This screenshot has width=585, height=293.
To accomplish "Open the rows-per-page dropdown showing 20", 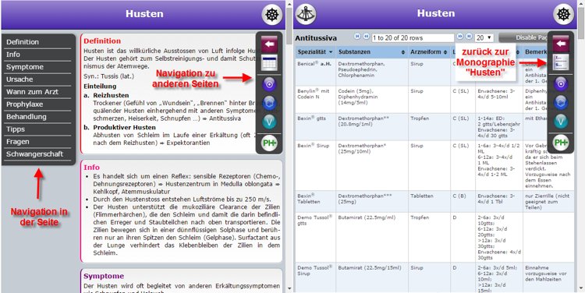I will point(484,37).
